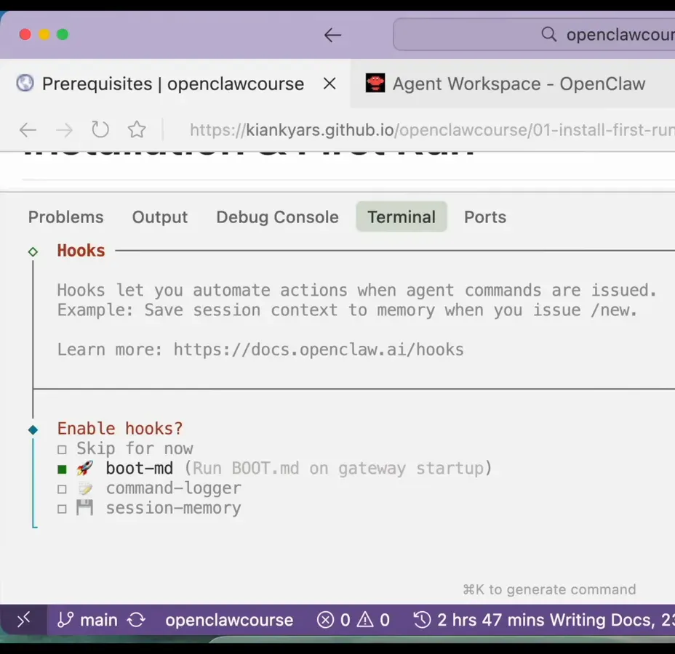Close the Prerequisites | openclawcourse tab

329,84
